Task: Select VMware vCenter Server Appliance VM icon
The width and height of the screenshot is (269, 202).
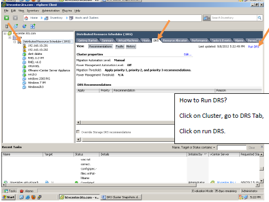Action: [24, 70]
